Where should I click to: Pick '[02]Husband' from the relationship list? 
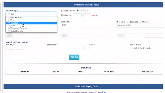31,23
